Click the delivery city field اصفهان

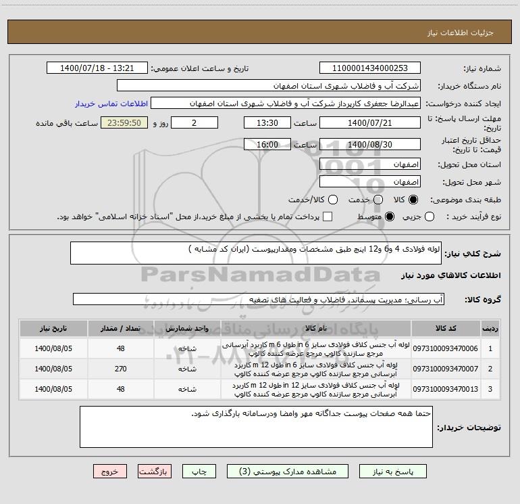[370, 182]
